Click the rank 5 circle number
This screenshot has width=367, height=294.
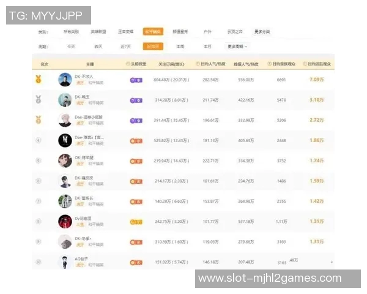pos(39,160)
